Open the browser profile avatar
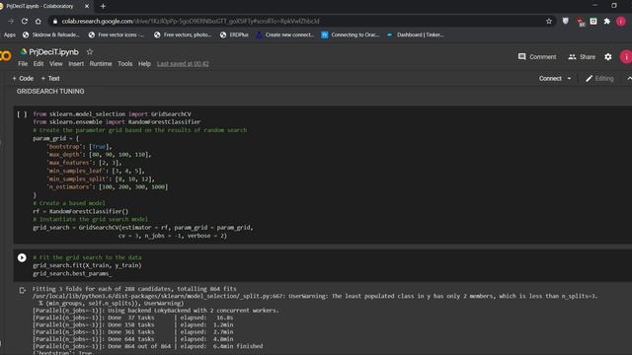 click(x=621, y=21)
